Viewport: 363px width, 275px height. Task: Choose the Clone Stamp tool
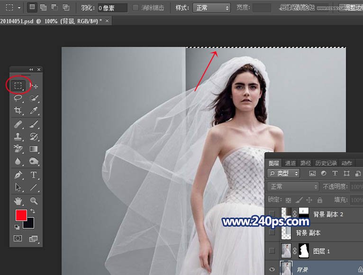pos(18,137)
